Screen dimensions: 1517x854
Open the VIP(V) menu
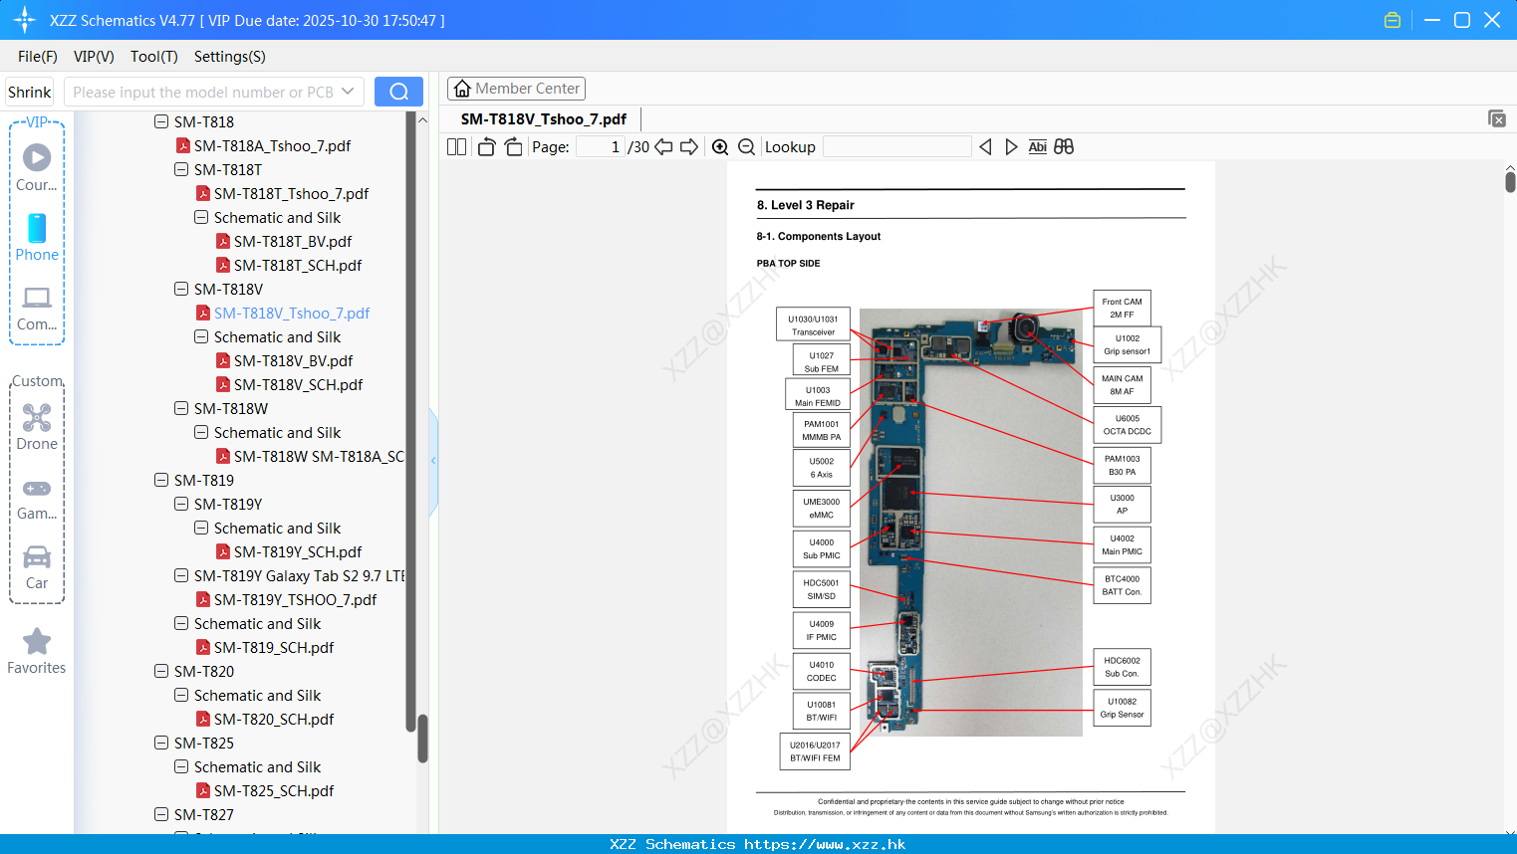[94, 57]
